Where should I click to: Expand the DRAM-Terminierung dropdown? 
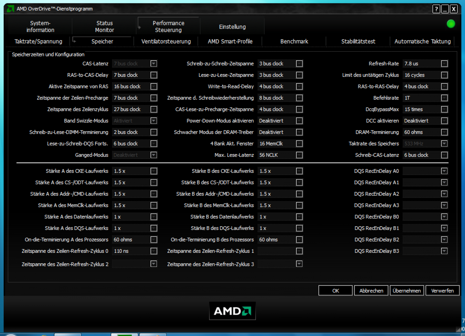pos(444,132)
